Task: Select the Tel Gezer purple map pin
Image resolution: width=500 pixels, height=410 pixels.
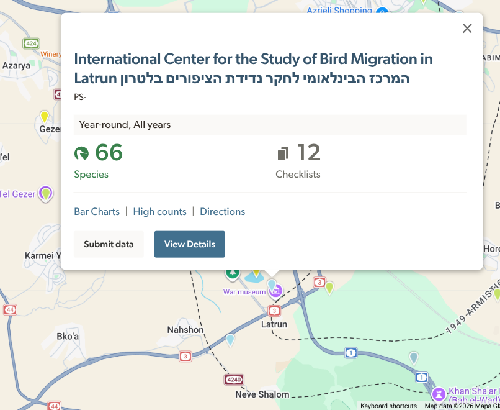Action: point(46,194)
